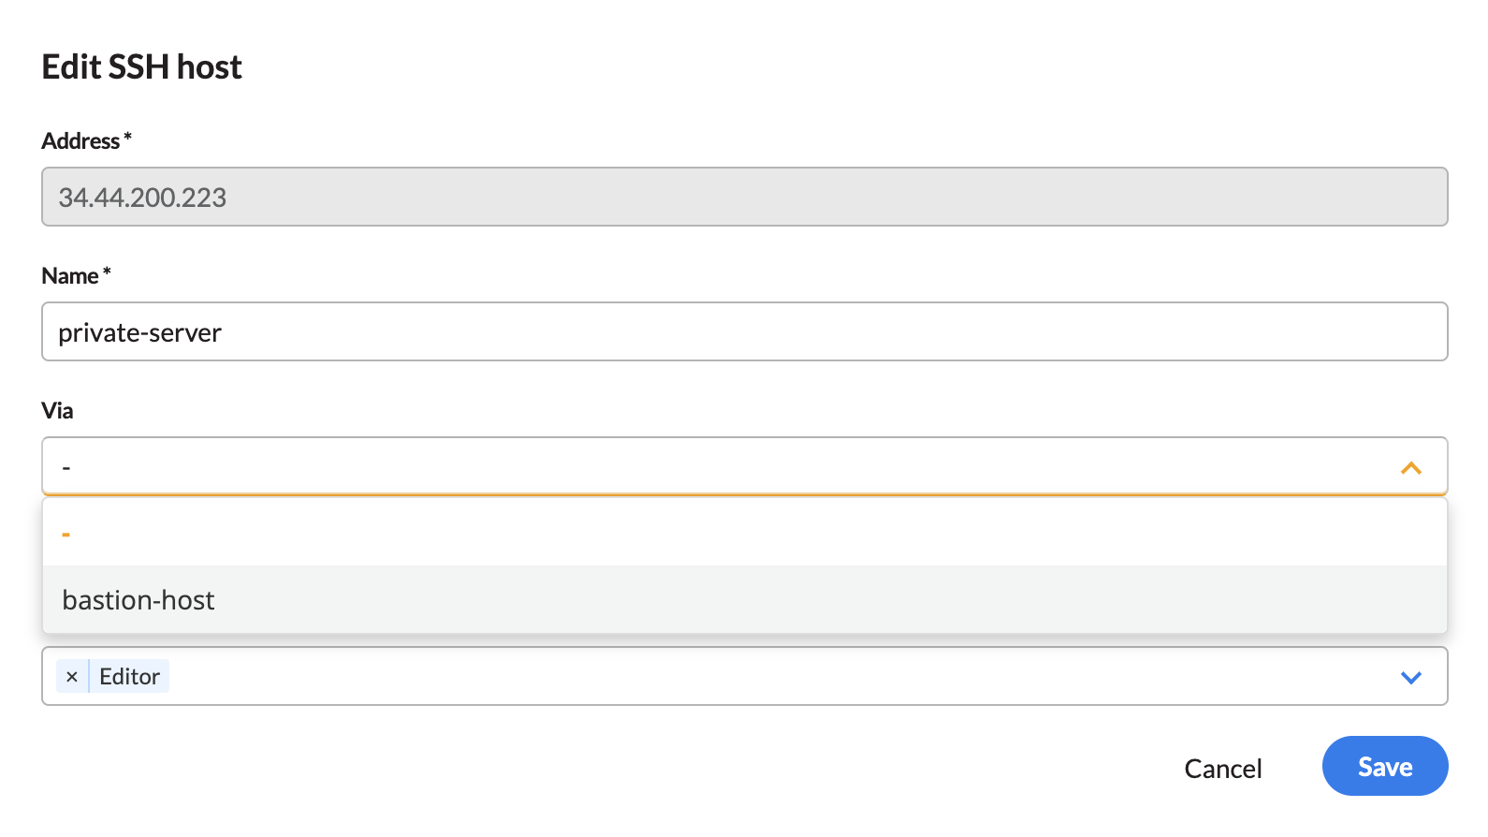1488x837 pixels.
Task: Save the SSH host changes
Action: coord(1384,767)
